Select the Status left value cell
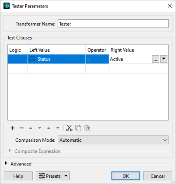Image resolution: width=176 pixels, height=184 pixels. (57, 59)
